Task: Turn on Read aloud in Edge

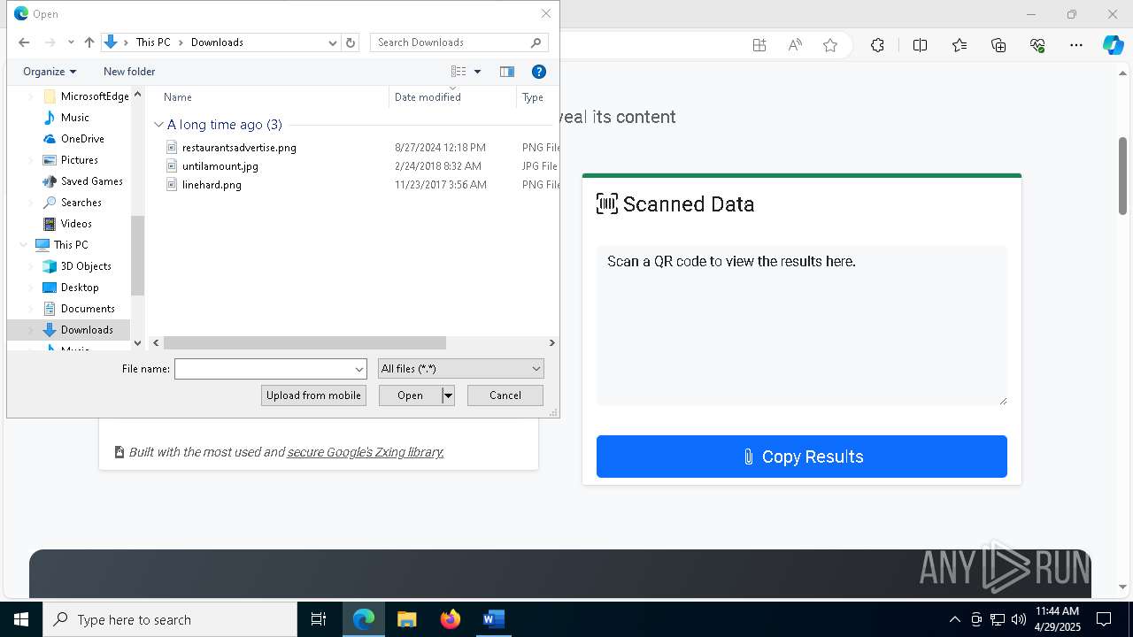Action: 795,45
